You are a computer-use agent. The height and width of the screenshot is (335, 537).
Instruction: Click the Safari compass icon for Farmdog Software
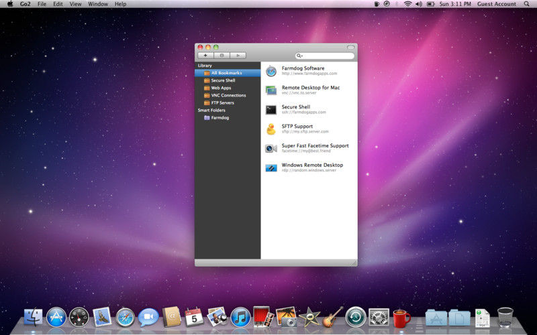click(271, 71)
